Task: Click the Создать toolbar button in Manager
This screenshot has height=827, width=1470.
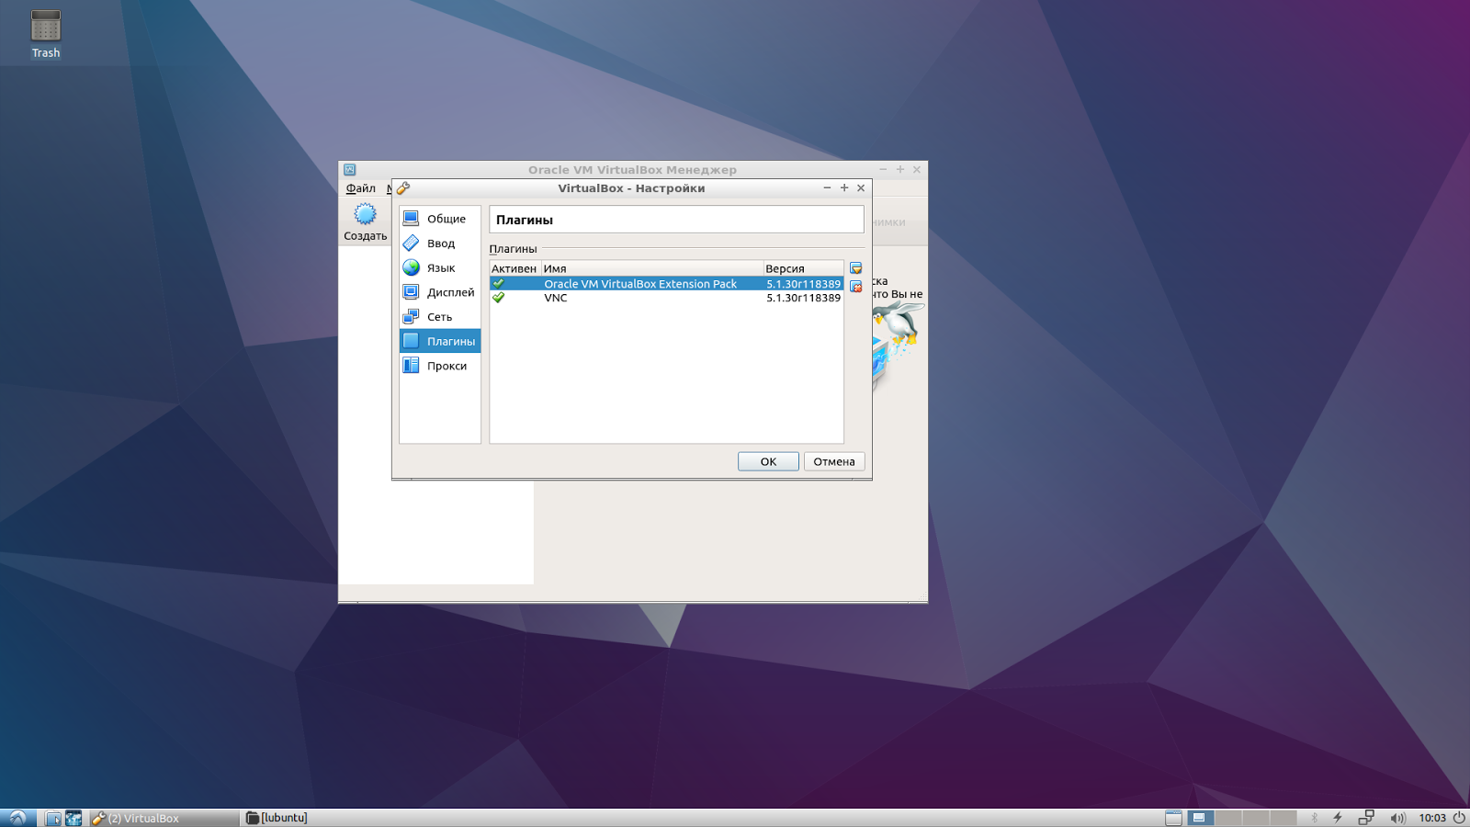Action: click(365, 222)
